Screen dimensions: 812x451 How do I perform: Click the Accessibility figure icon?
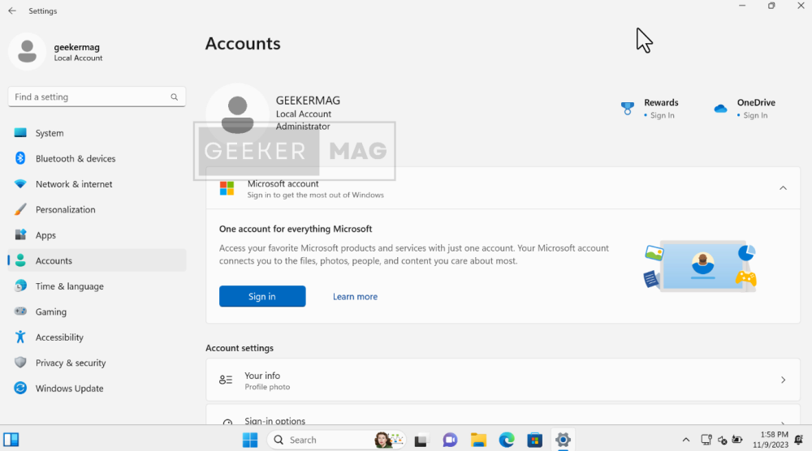[x=20, y=337]
